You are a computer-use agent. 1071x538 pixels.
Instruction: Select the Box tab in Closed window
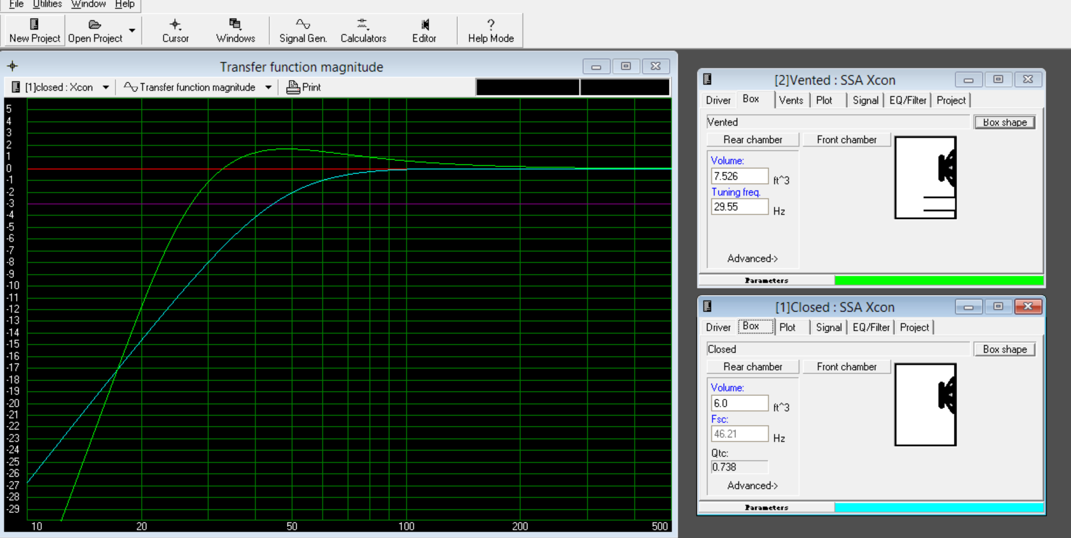(751, 326)
